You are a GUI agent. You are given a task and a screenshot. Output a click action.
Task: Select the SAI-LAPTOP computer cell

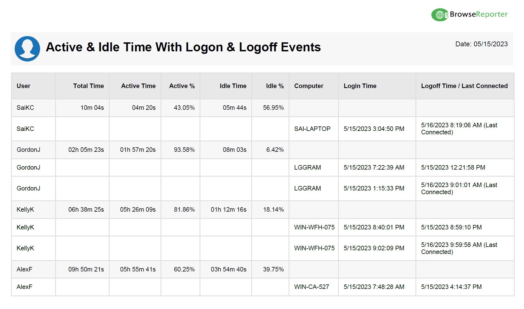coord(312,129)
